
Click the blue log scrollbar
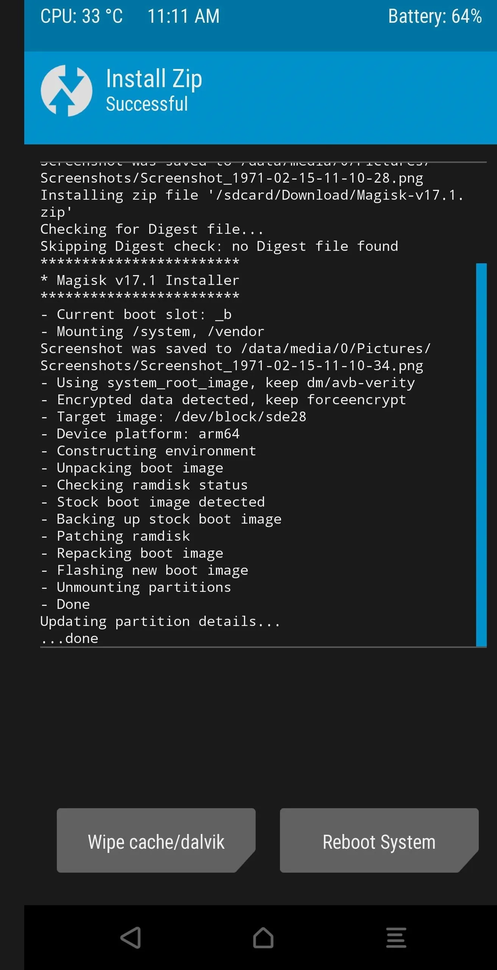[481, 455]
